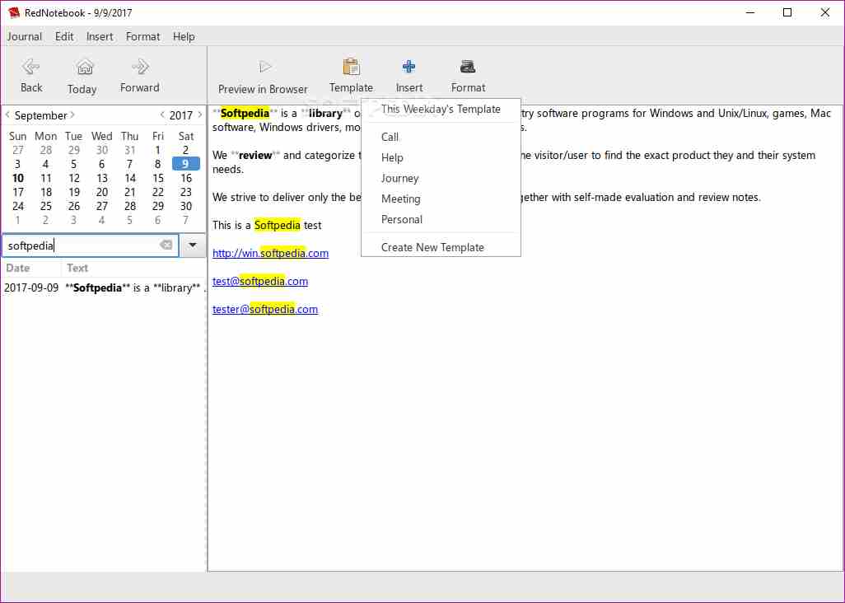Go to next month arrow

(x=72, y=115)
